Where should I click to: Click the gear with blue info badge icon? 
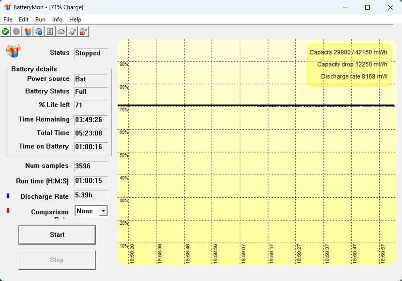tap(39, 31)
